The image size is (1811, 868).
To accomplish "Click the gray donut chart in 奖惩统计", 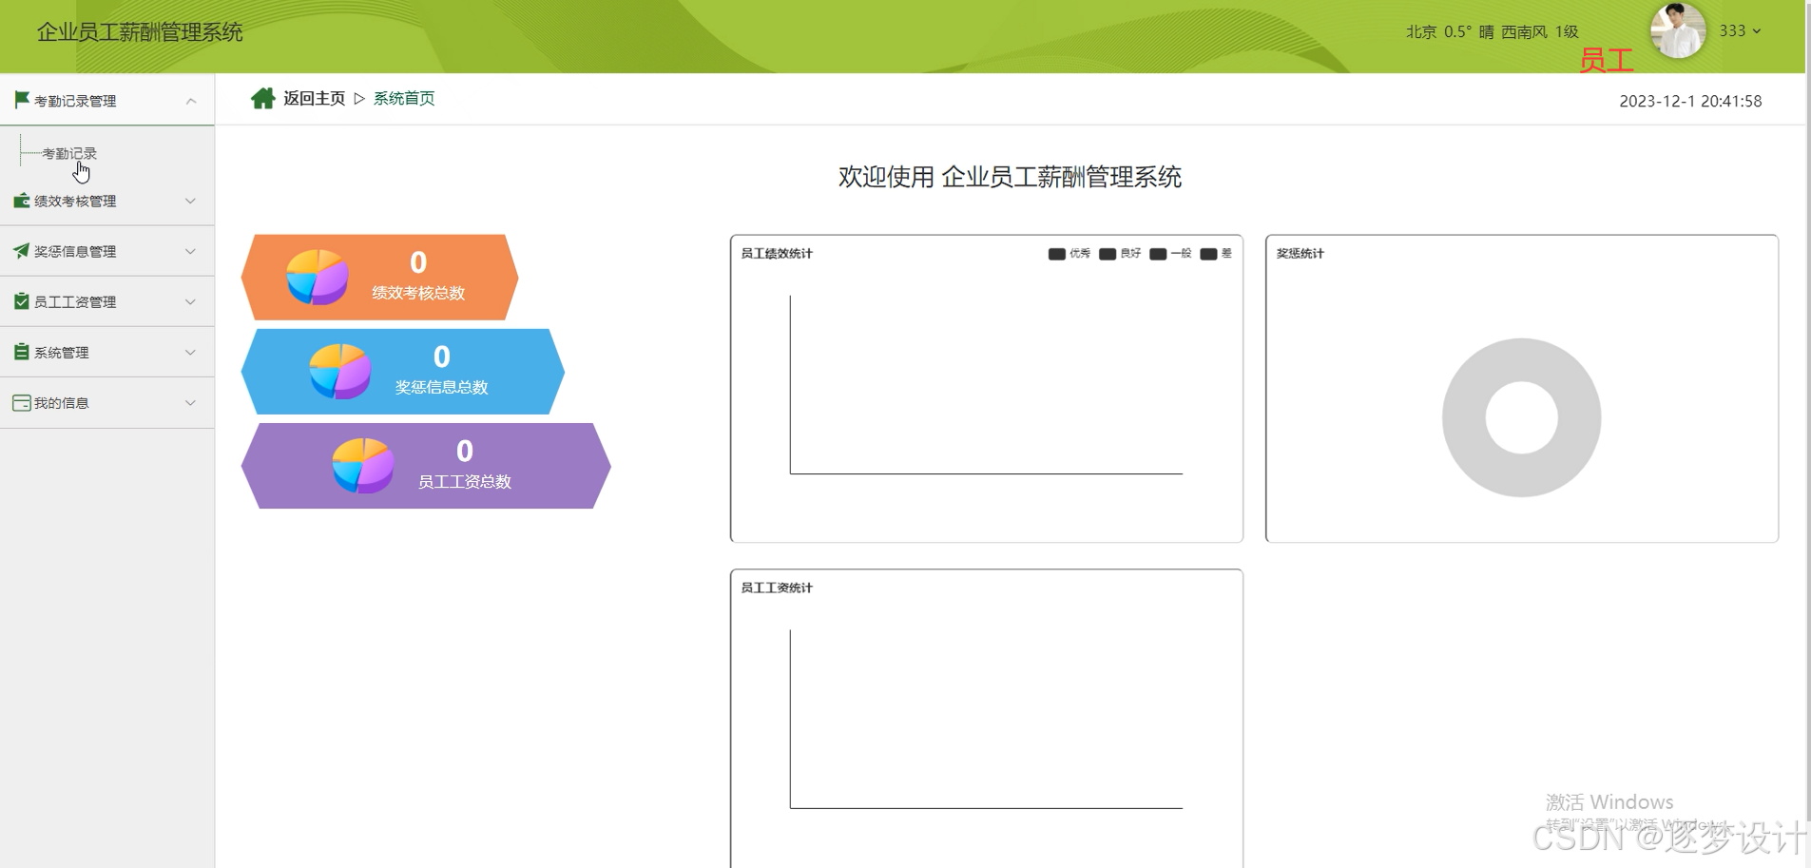I will (1521, 417).
